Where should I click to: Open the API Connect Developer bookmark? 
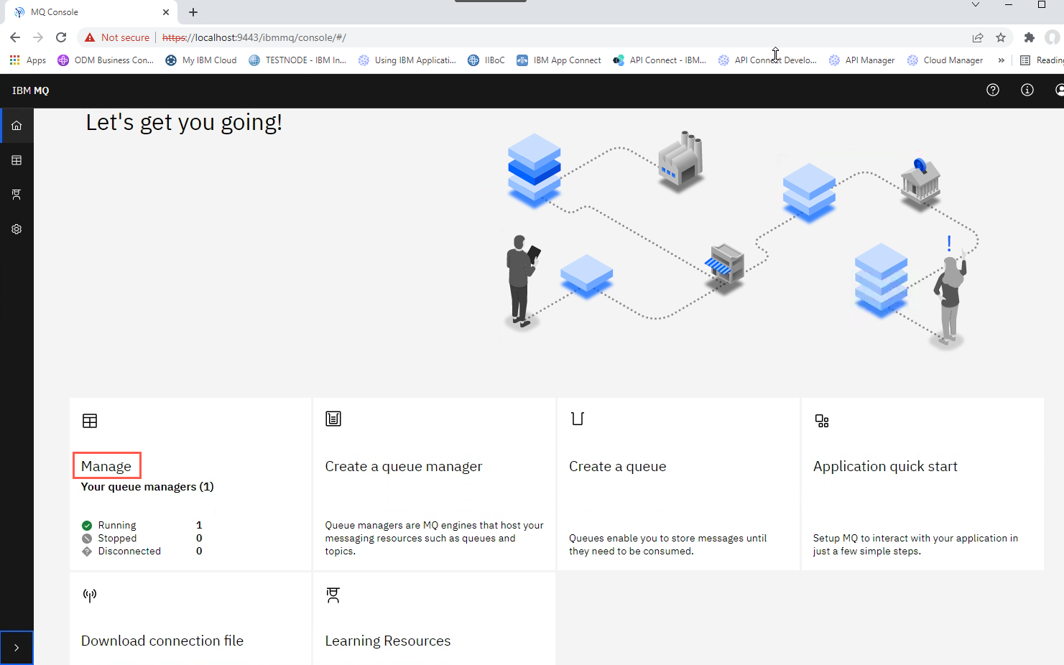point(767,60)
